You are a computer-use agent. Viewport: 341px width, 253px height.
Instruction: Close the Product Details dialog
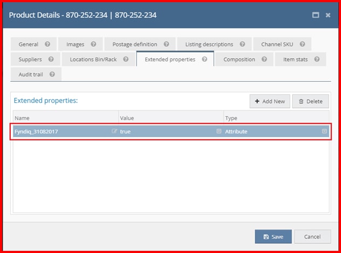click(x=328, y=15)
